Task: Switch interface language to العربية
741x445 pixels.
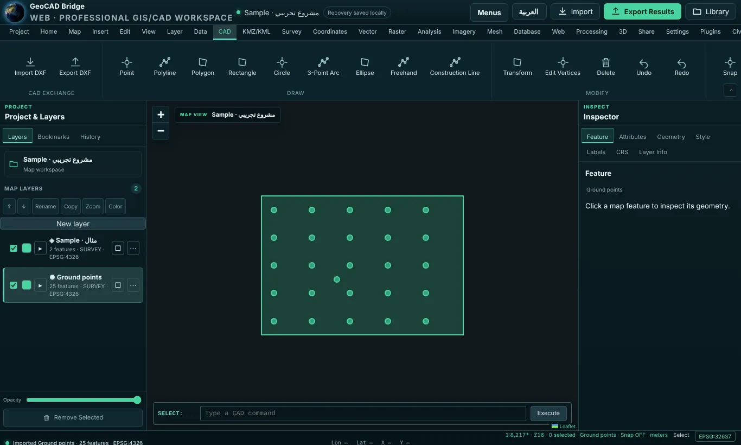Action: (x=529, y=12)
